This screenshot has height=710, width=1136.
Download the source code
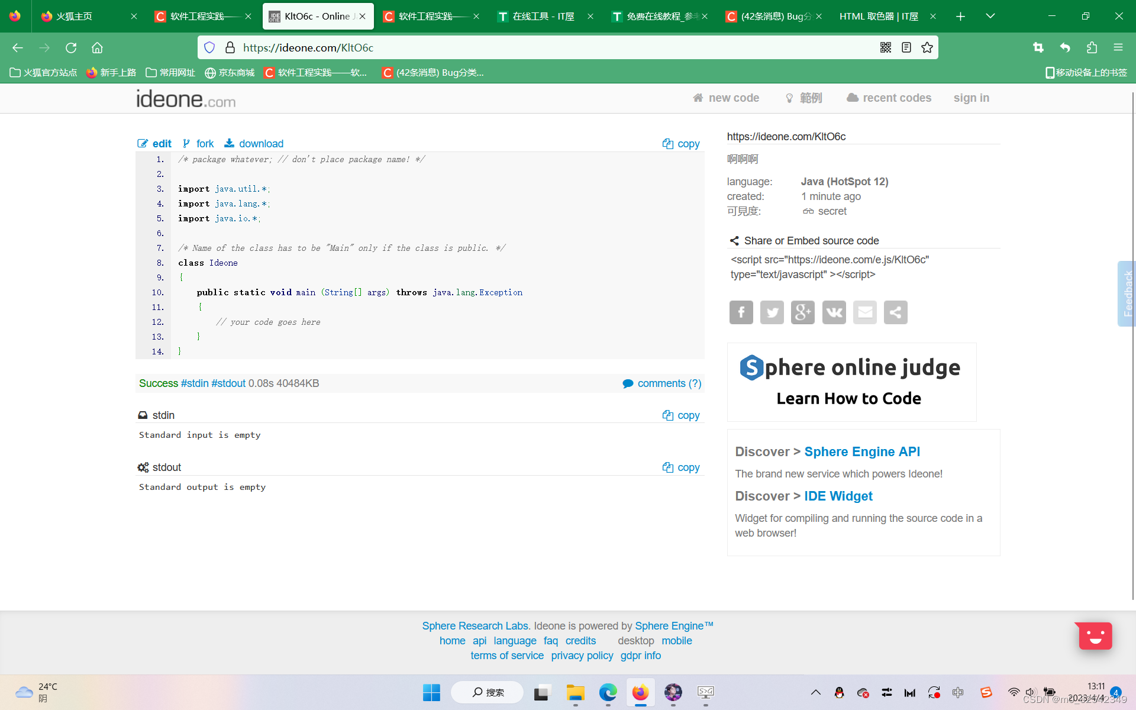coord(260,144)
